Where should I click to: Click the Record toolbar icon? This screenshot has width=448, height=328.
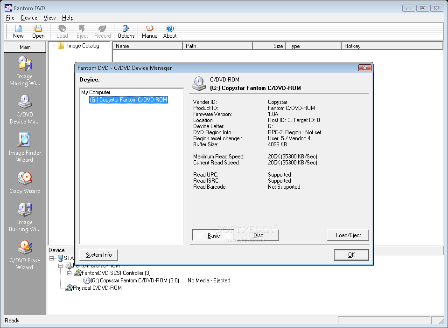point(102,28)
